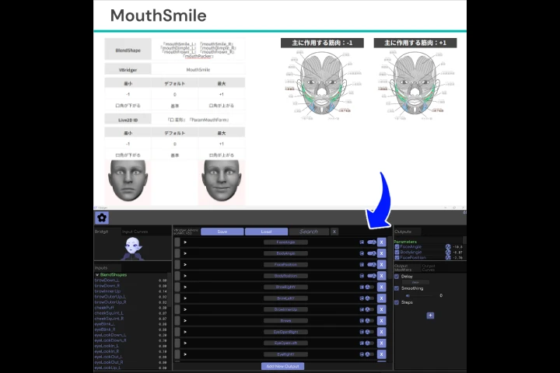
Task: Expand the BodyAngle output row arrow
Action: click(x=185, y=253)
